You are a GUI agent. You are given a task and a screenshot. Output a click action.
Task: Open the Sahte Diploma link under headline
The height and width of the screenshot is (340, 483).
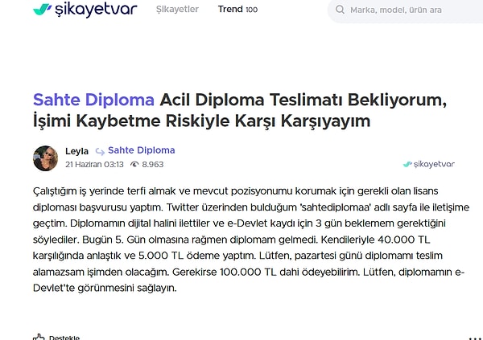point(142,150)
